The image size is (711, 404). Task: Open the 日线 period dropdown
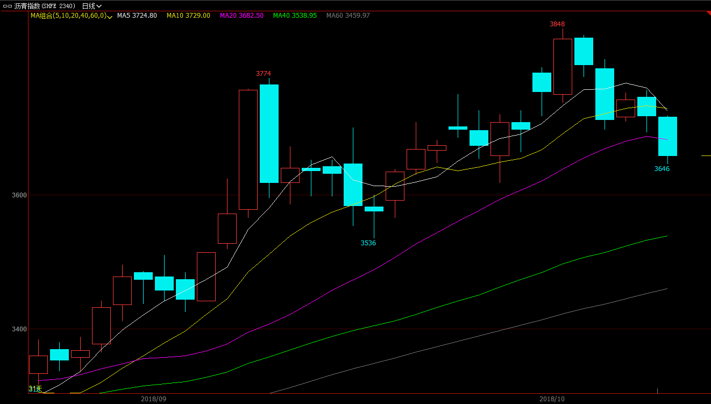(91, 6)
